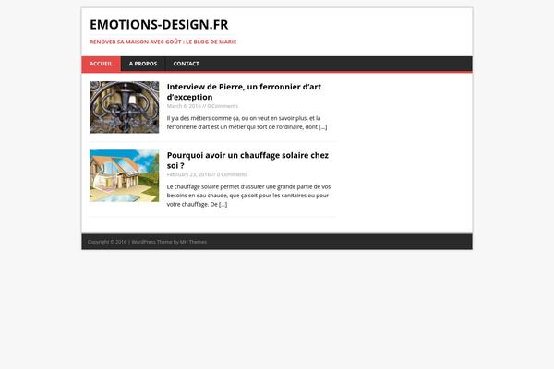Open the solar house illustration thumbnail
554x369 pixels.
pos(125,176)
